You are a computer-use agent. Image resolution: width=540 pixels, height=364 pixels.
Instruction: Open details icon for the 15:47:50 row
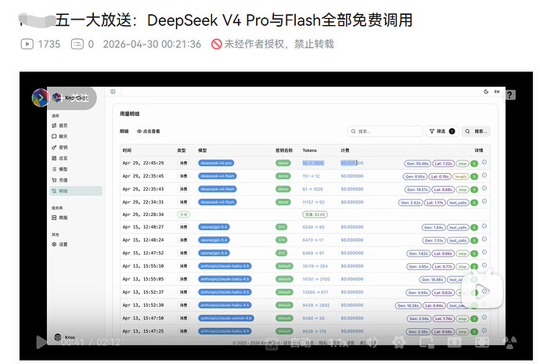click(x=484, y=318)
